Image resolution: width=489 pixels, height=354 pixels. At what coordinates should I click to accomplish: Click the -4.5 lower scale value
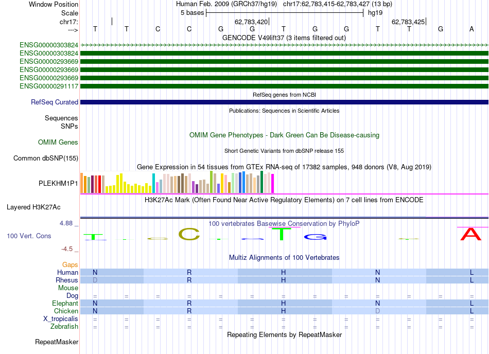pyautogui.click(x=67, y=249)
